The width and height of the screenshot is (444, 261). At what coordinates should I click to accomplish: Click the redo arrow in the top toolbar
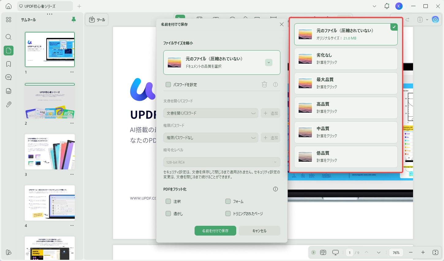click(x=408, y=20)
